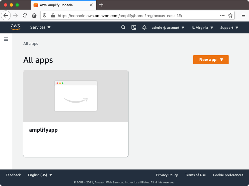The height and width of the screenshot is (186, 249).
Task: Open page actions three-dot menu
Action: coord(222,15)
